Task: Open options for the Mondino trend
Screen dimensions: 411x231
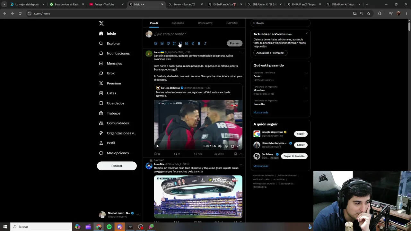Action: 306,87
